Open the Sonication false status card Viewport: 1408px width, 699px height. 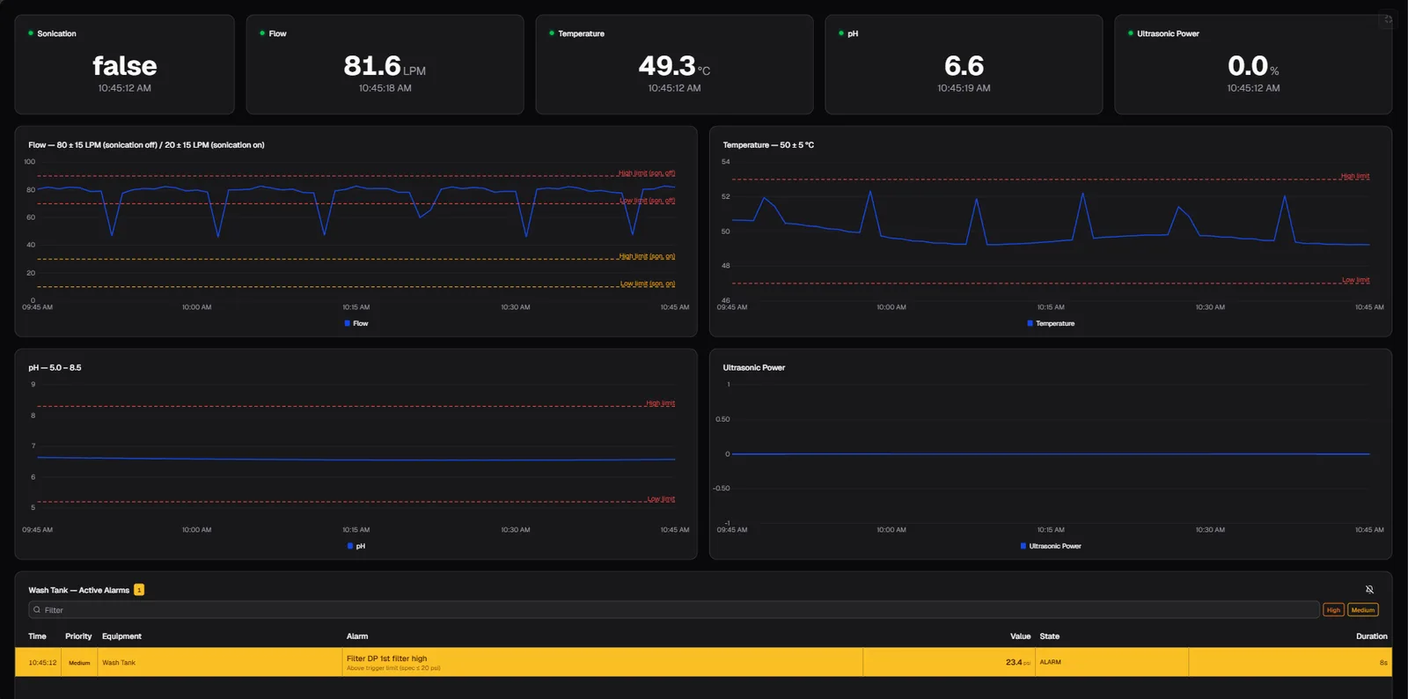(124, 64)
